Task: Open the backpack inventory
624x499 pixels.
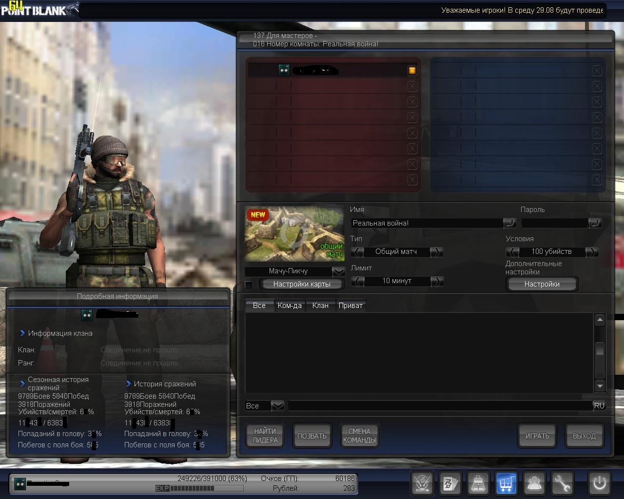Action: 478,483
